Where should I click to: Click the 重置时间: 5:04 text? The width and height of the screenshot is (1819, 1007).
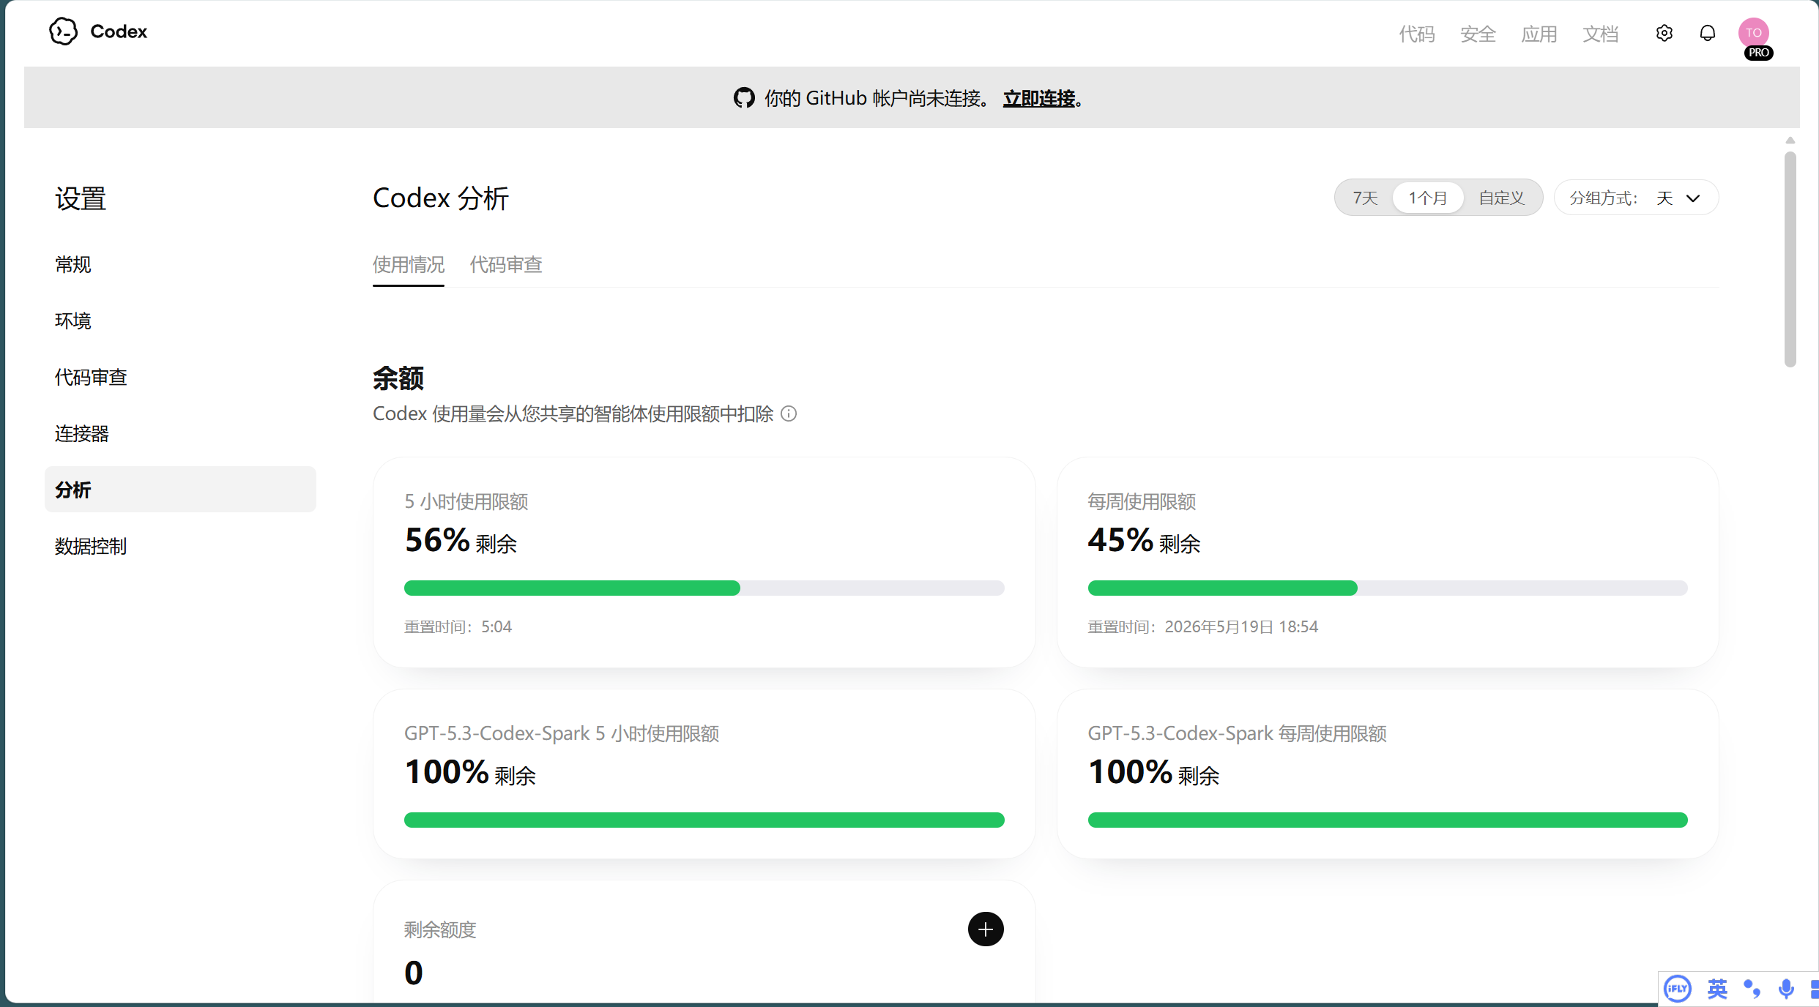458,627
